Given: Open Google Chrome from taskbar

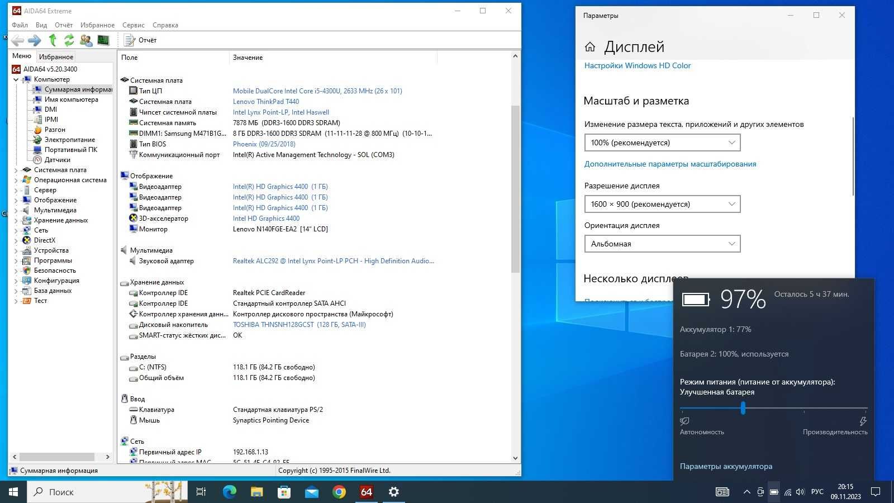Looking at the screenshot, I should (339, 492).
